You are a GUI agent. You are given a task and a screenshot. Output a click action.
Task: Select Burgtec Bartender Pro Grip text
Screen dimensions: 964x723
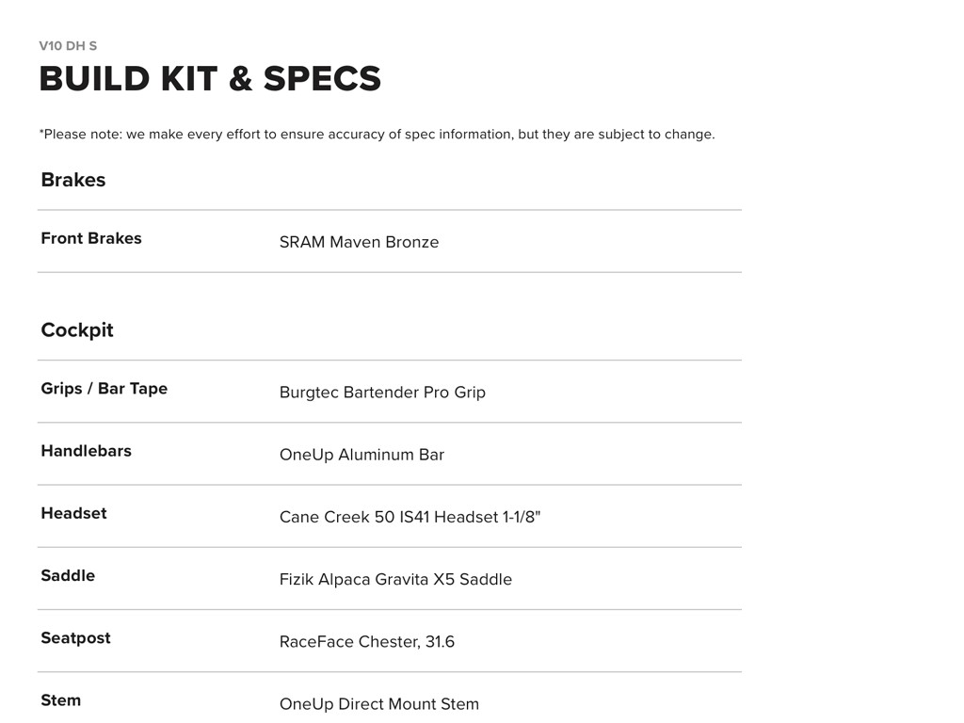[382, 393]
